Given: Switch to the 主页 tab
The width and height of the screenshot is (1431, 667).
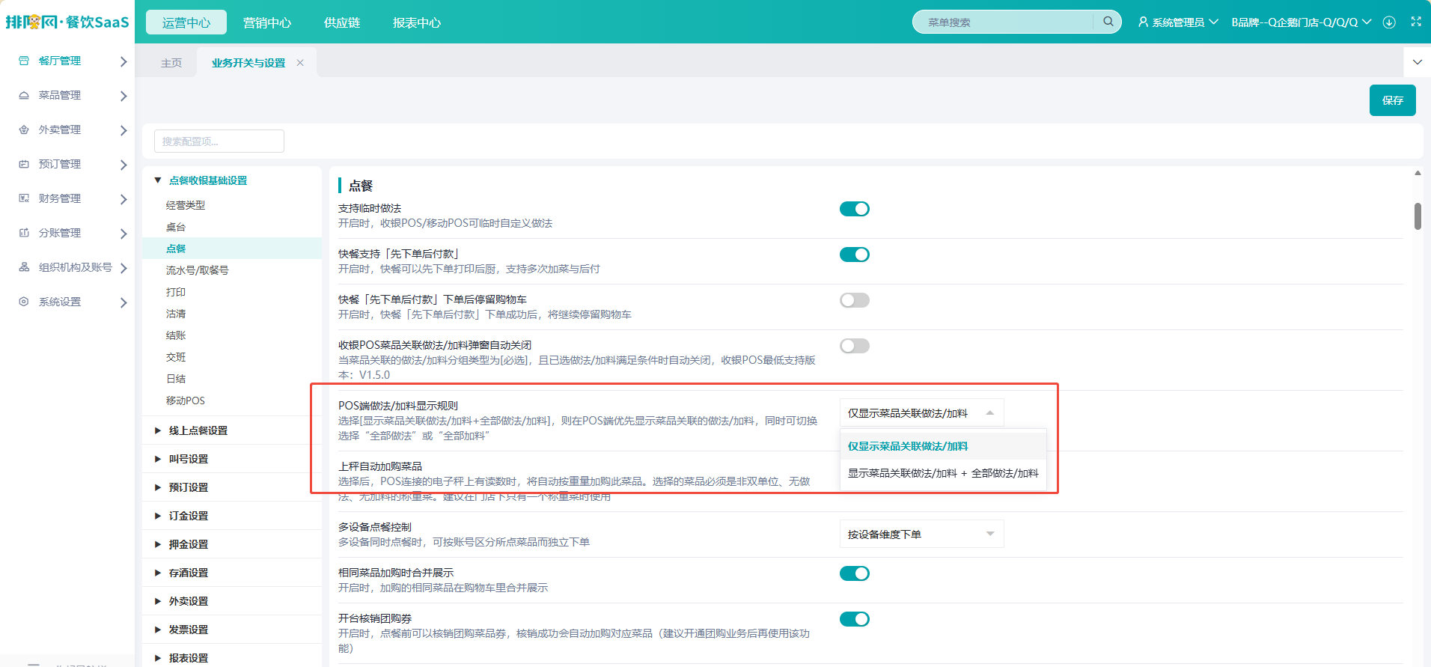Looking at the screenshot, I should (171, 63).
